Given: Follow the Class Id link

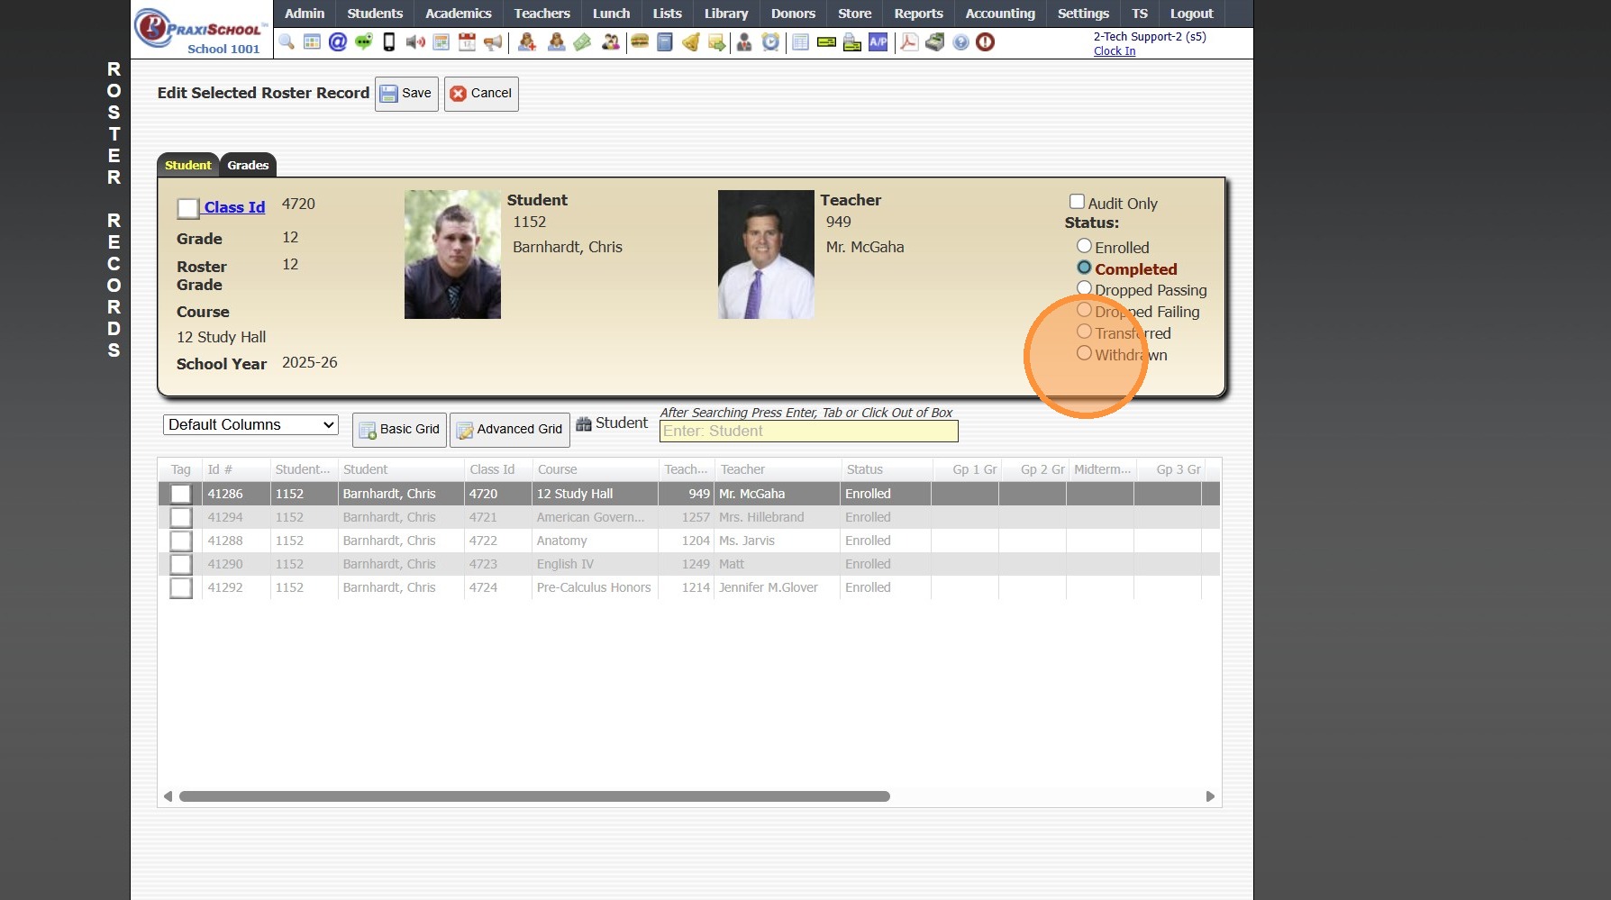Looking at the screenshot, I should [234, 207].
